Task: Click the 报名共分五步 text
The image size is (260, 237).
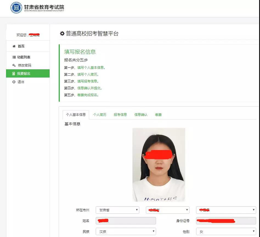Action: coord(76,60)
